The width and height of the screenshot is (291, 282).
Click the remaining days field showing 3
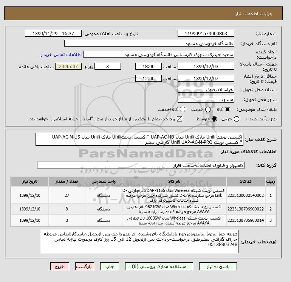tap(108, 66)
